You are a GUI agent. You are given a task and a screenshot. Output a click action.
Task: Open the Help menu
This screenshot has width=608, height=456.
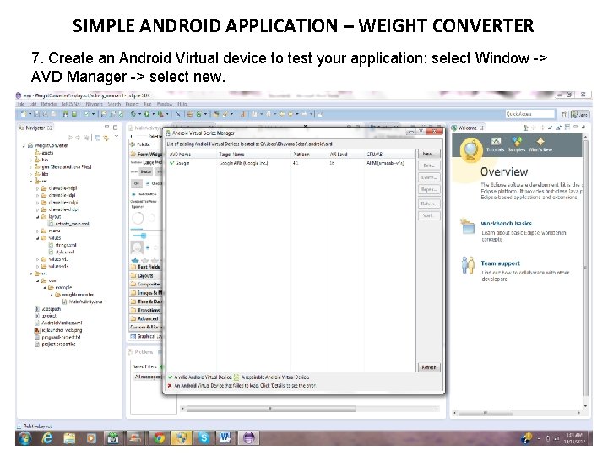(182, 104)
